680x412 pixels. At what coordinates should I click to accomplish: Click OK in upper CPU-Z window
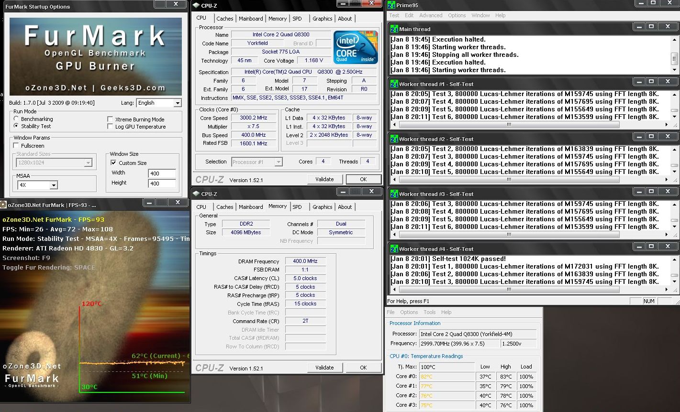[x=363, y=179]
